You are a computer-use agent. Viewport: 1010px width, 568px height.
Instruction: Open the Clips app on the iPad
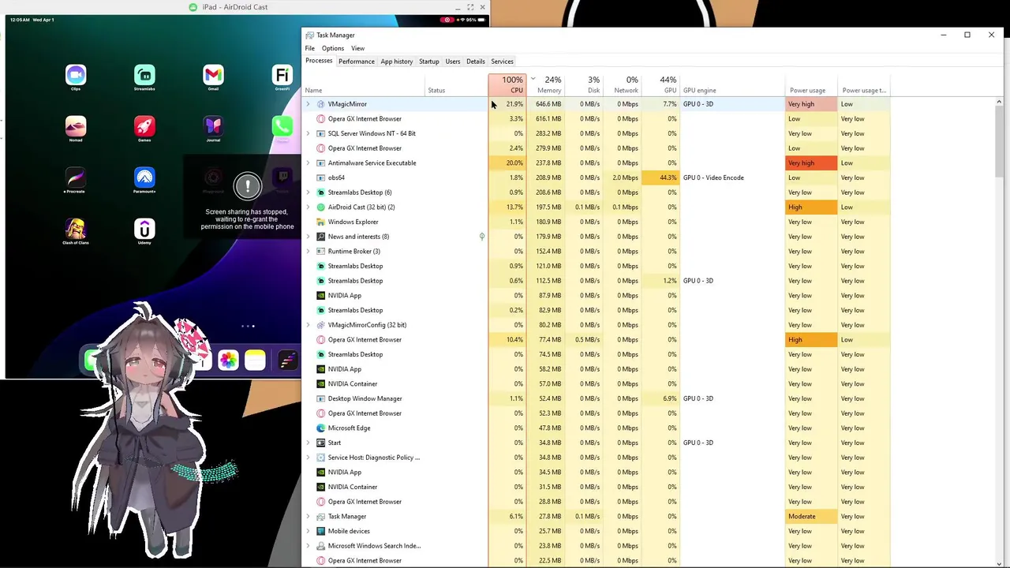click(76, 75)
